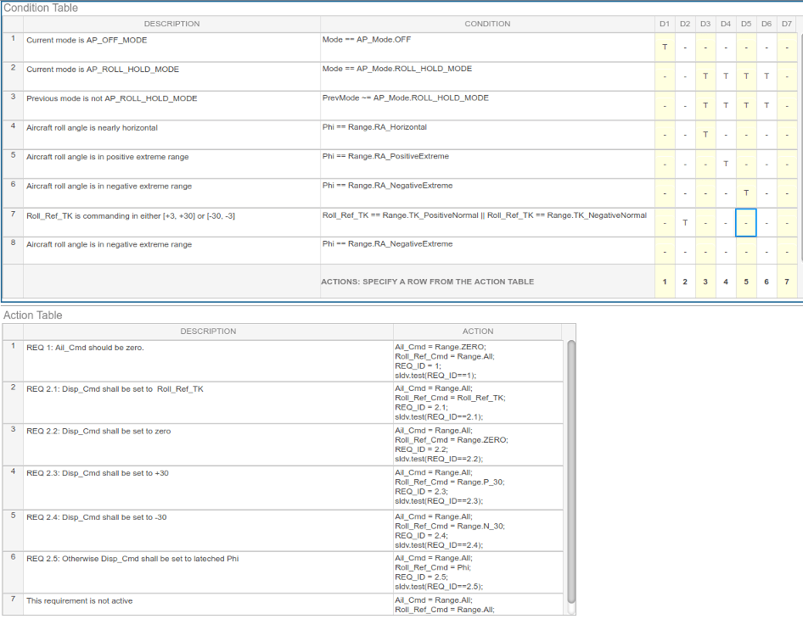Click the dash cell in D7 for AP_OFF_MODE row
The image size is (803, 619).
tap(787, 47)
